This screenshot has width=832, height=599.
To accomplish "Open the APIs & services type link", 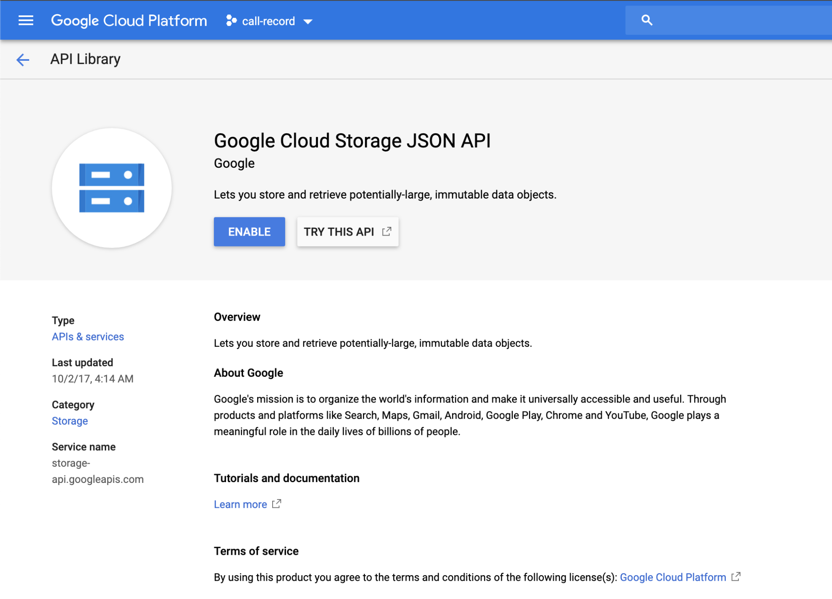I will click(88, 336).
